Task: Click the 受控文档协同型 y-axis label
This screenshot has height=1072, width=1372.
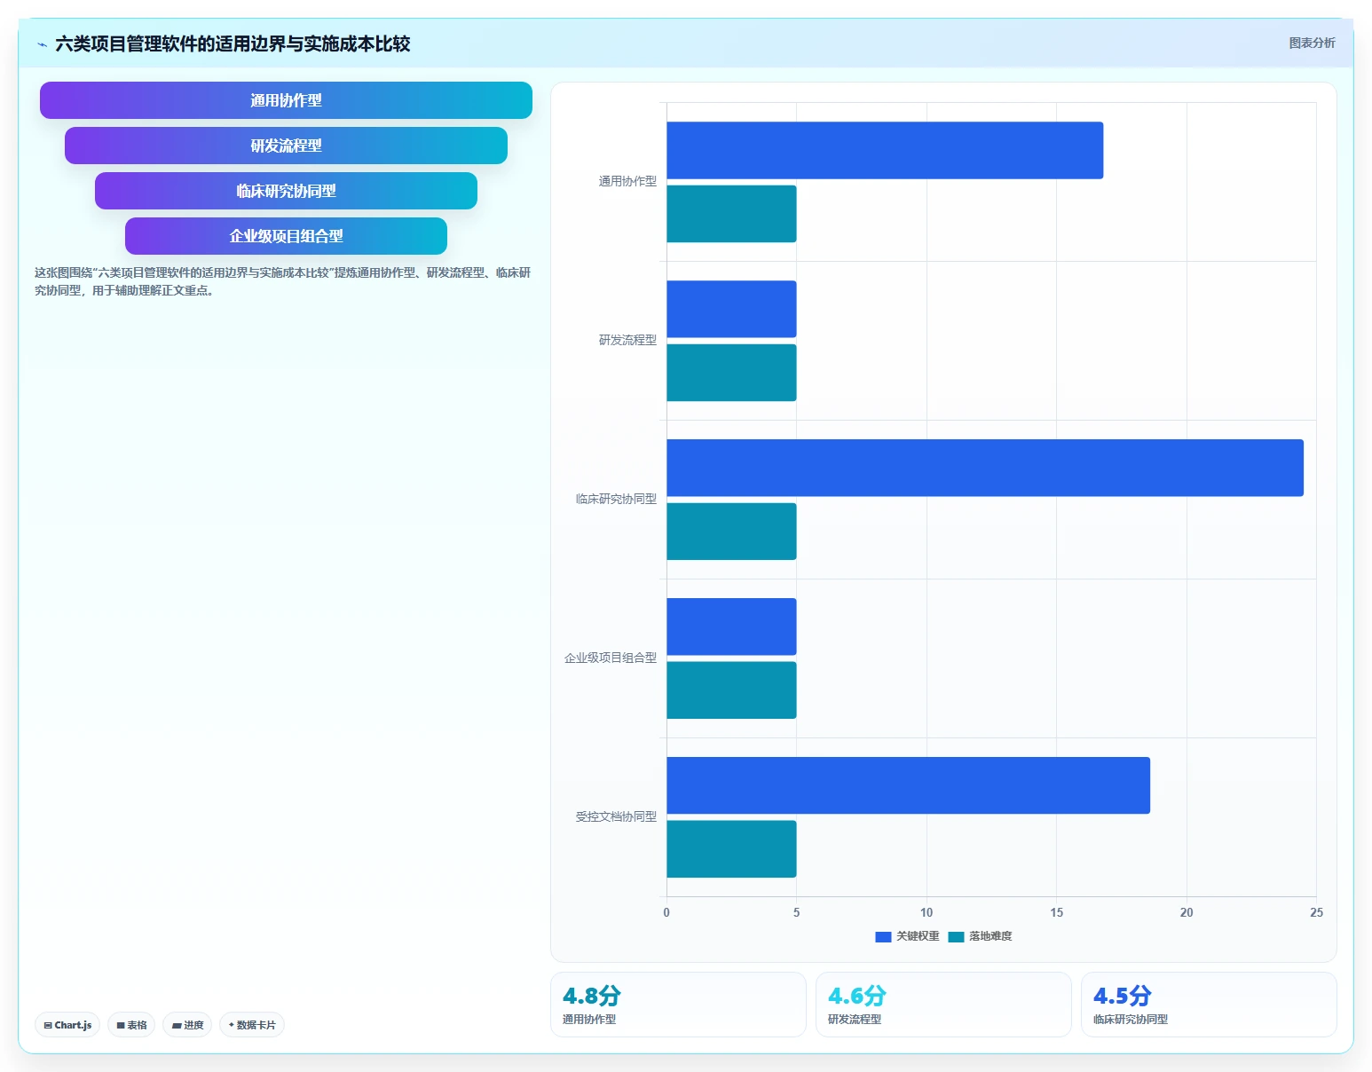Action: point(616,816)
